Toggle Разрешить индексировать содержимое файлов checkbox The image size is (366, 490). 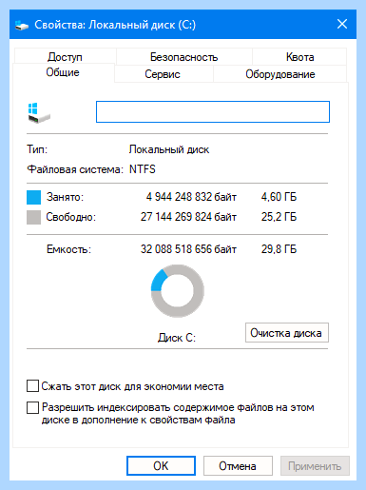(x=32, y=407)
